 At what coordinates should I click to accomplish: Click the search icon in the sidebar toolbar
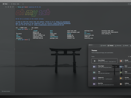click(x=6, y=7)
